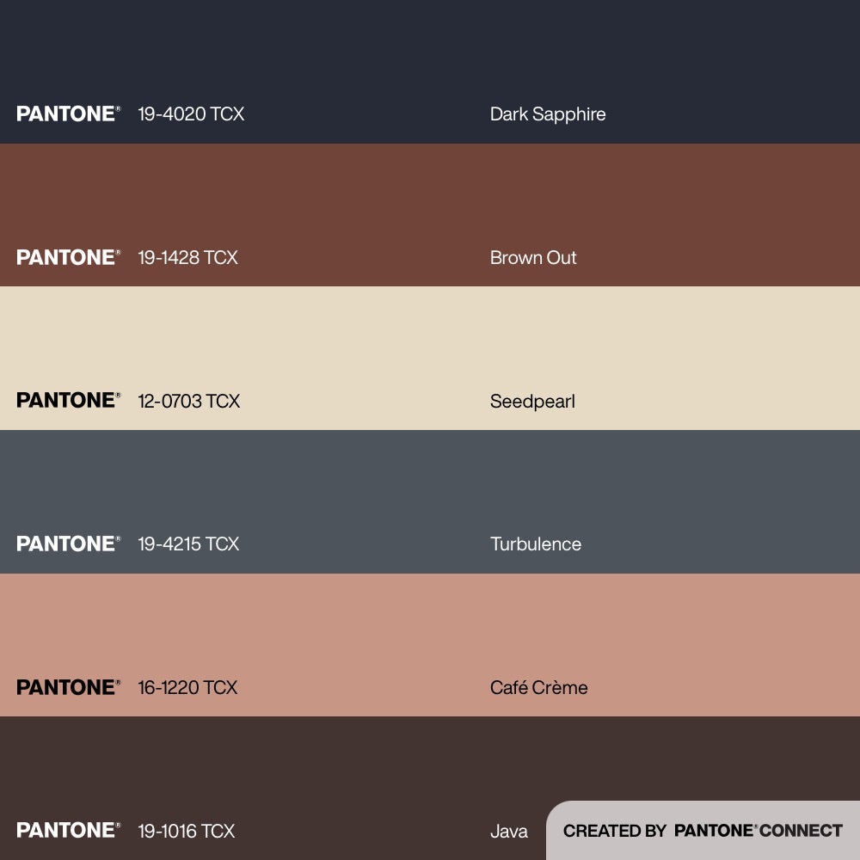The width and height of the screenshot is (860, 860).
Task: Click the 19-1428 TCX code text
Action: point(187,257)
